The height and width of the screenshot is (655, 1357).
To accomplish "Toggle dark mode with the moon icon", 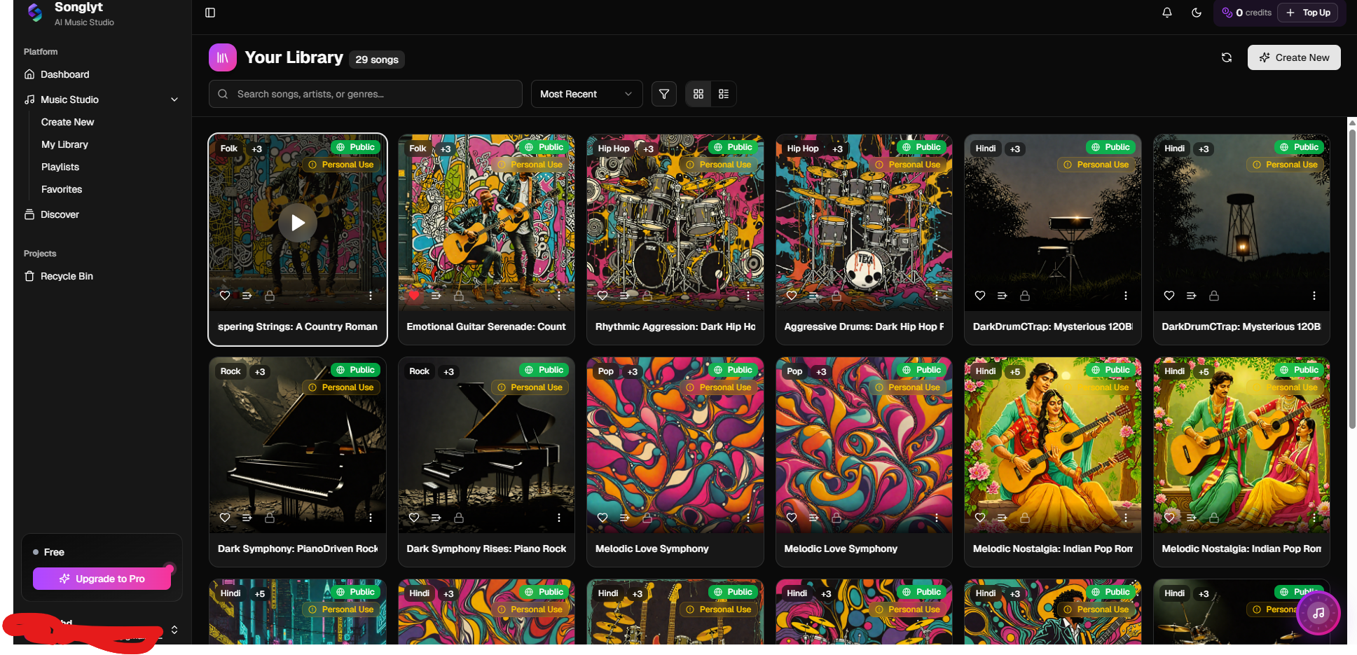I will click(x=1197, y=12).
